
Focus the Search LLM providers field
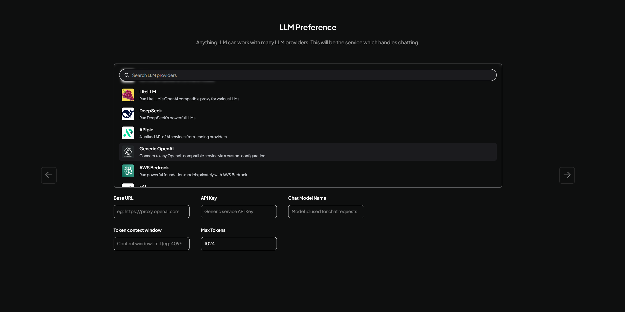click(x=308, y=75)
